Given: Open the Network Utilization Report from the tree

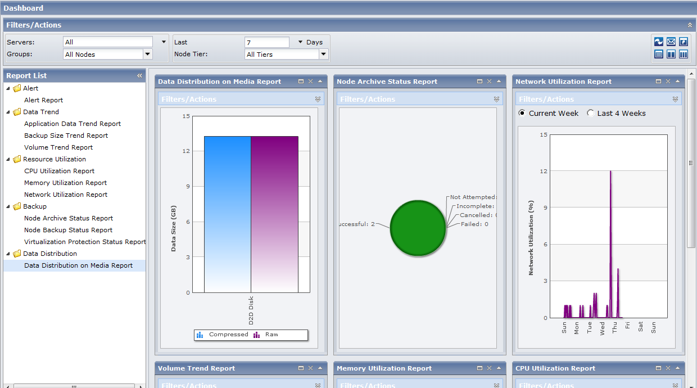Looking at the screenshot, I should 65,194.
